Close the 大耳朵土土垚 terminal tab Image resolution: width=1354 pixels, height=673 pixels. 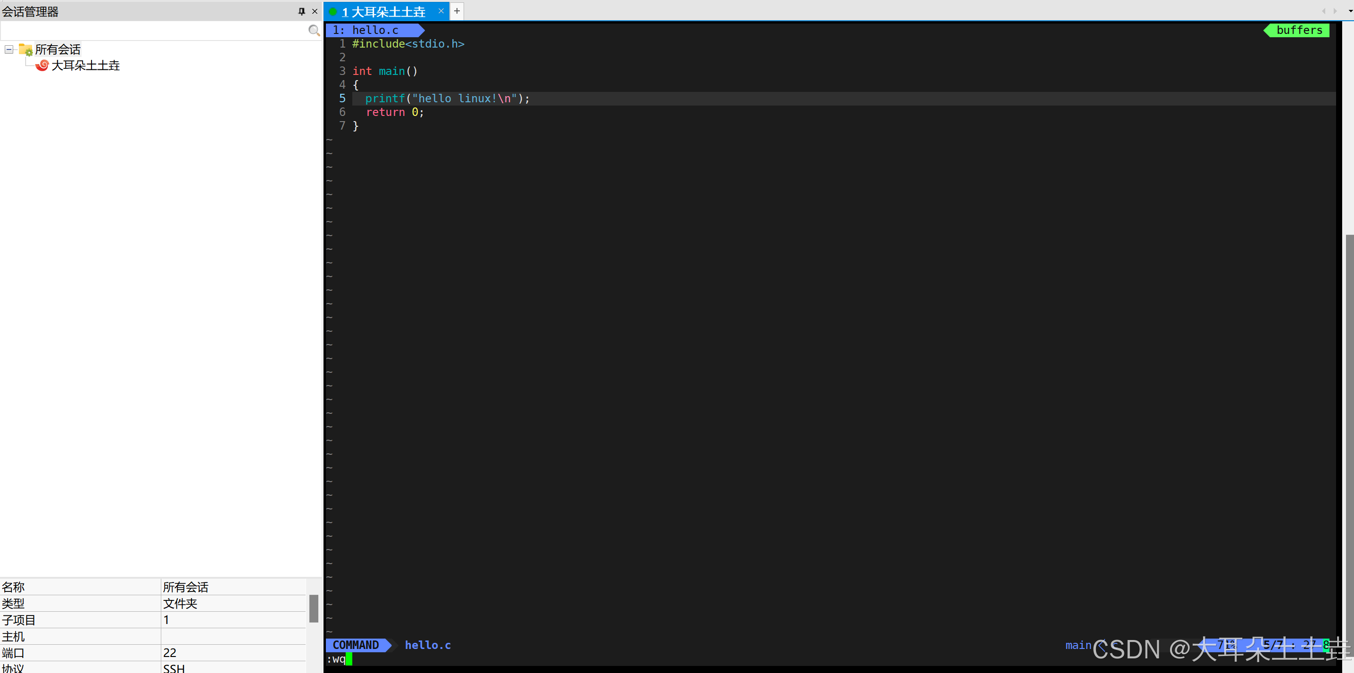(x=441, y=10)
